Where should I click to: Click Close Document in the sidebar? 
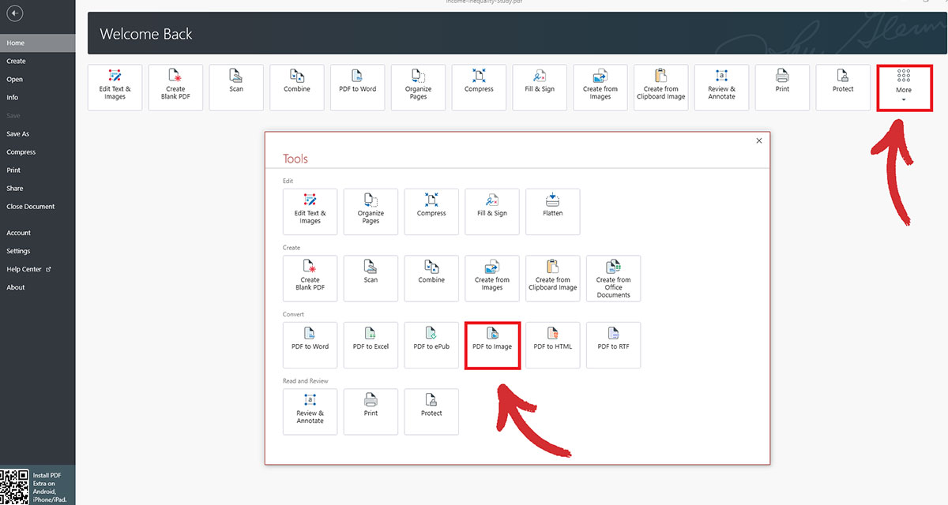point(32,206)
